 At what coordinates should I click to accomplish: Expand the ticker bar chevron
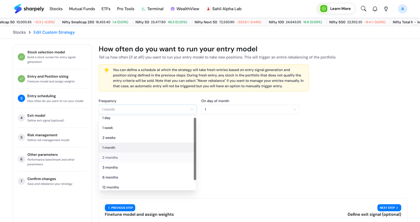coord(415,22)
